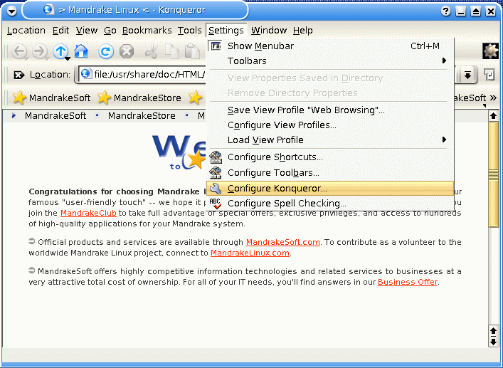Click the Up directory arrow icon
The height and width of the screenshot is (368, 503).
(x=60, y=51)
